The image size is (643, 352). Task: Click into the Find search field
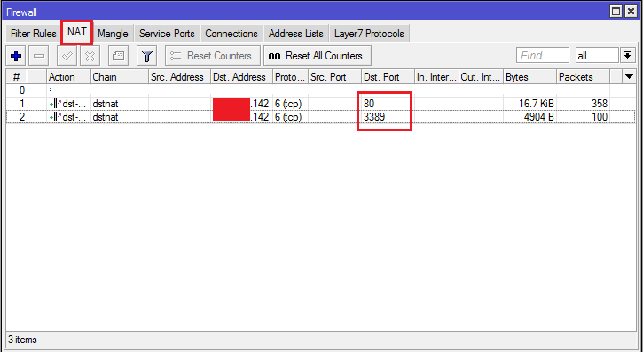click(x=543, y=55)
